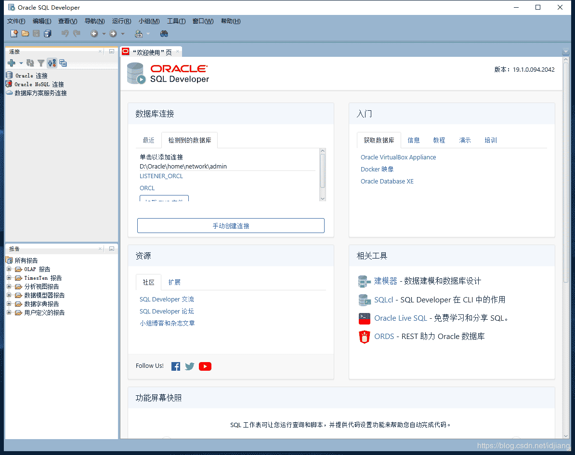The width and height of the screenshot is (575, 455).
Task: Click the Forward navigation arrow icon
Action: coord(113,34)
